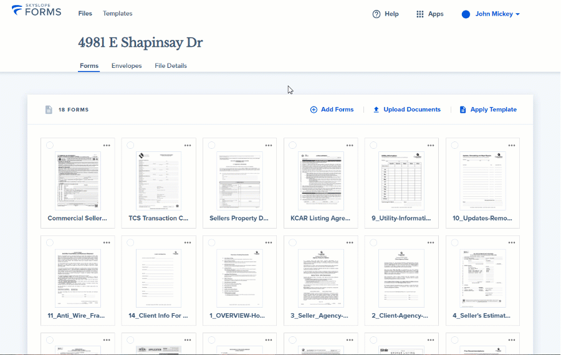The height and width of the screenshot is (355, 561).
Task: Click the Upload Documents arrow icon
Action: (376, 110)
